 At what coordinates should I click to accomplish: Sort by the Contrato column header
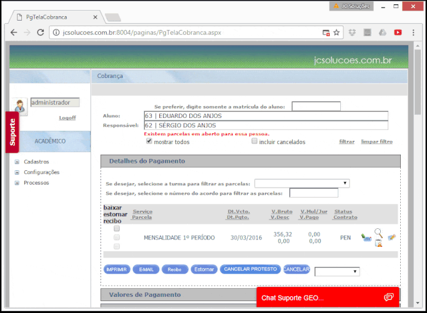pyautogui.click(x=345, y=217)
